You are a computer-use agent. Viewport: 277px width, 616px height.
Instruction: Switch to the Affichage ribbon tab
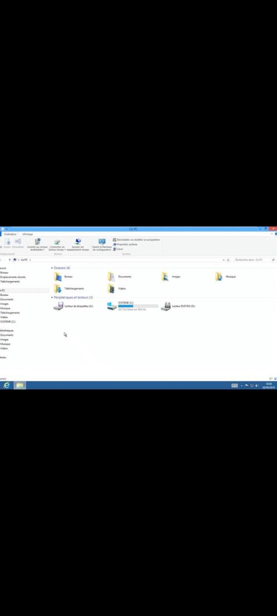pyautogui.click(x=27, y=234)
